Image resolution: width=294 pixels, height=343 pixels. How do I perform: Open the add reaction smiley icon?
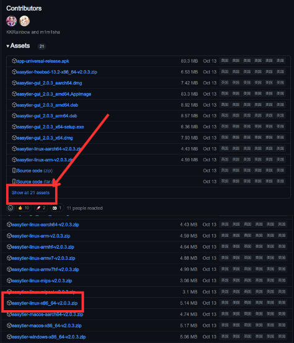11,208
